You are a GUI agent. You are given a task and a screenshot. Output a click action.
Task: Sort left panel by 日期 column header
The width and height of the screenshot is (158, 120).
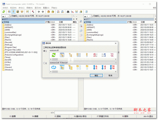pos(65,22)
